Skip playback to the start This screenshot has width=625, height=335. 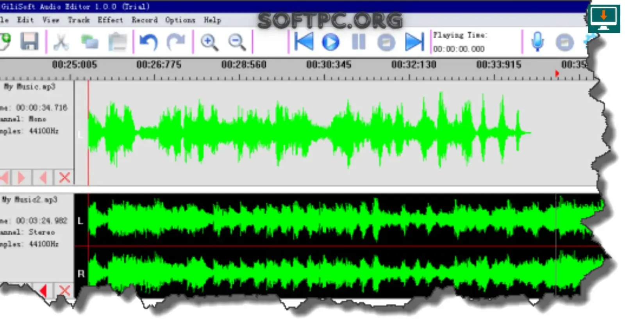pos(304,42)
